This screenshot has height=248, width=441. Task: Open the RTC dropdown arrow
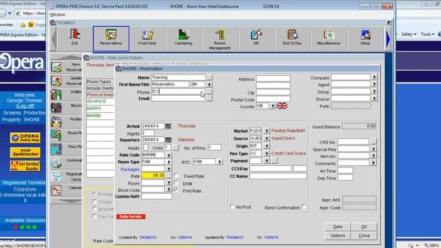(x=219, y=162)
